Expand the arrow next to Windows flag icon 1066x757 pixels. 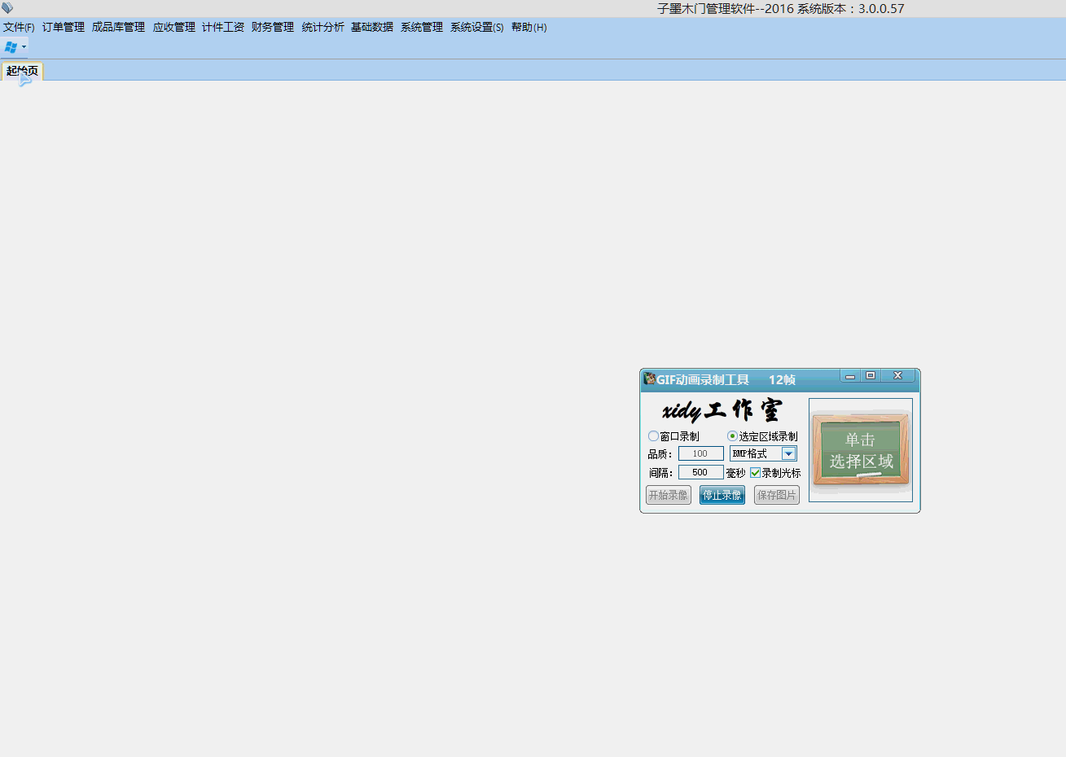[24, 47]
